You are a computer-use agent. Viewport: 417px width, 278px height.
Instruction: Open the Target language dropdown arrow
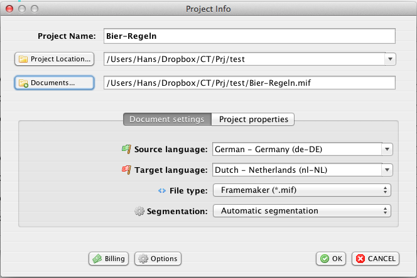click(x=387, y=170)
